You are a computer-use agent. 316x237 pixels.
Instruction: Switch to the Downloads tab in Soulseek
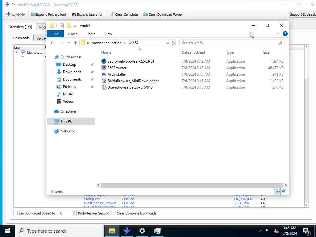point(21,38)
